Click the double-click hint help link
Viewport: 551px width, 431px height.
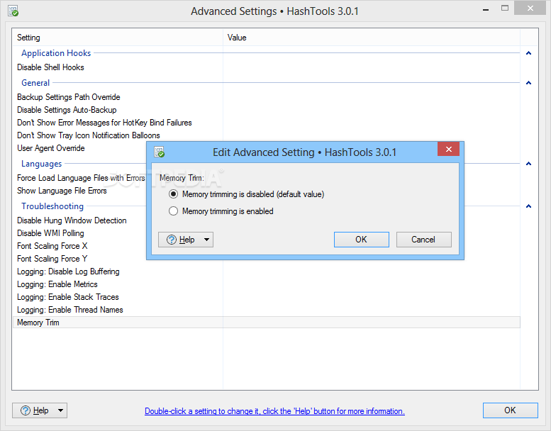tap(274, 411)
